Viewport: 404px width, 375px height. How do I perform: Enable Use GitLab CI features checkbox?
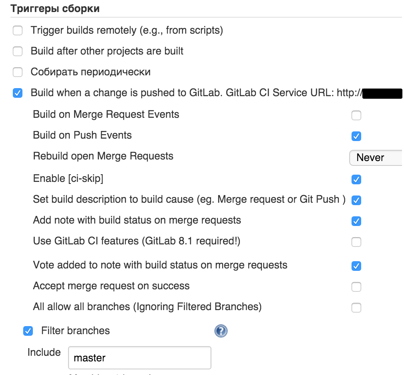pos(356,242)
